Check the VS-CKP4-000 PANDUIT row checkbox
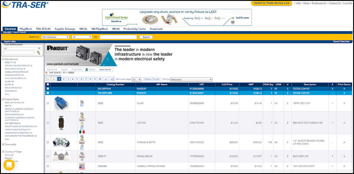Viewport: 354px width, 174px height. pyautogui.click(x=48, y=93)
